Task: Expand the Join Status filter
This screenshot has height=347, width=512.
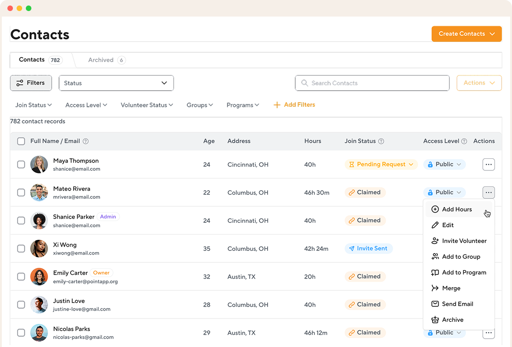Action: click(x=33, y=105)
